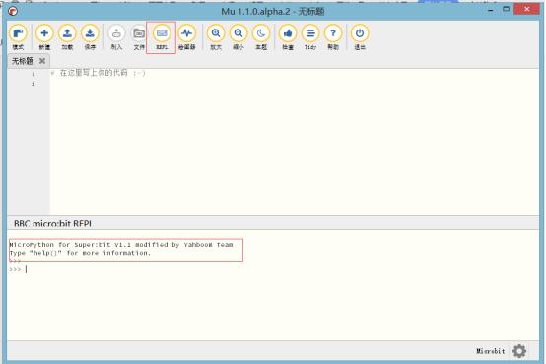This screenshot has height=364, width=546.
Task: Click the Load file upload icon
Action: [x=67, y=33]
